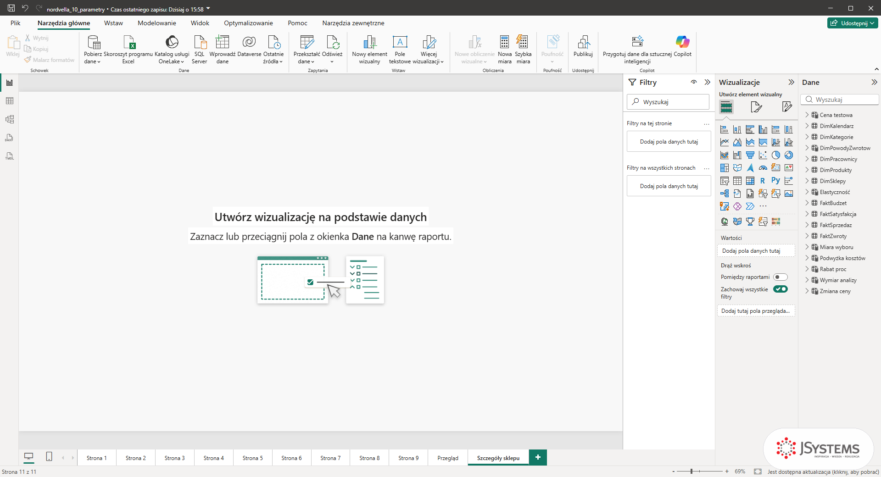Insert Nowy element wizualny
This screenshot has width=881, height=477.
click(x=369, y=50)
